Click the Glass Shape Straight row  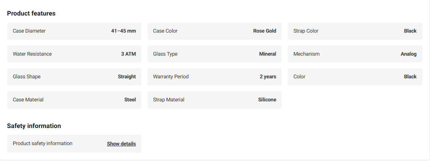click(x=74, y=77)
